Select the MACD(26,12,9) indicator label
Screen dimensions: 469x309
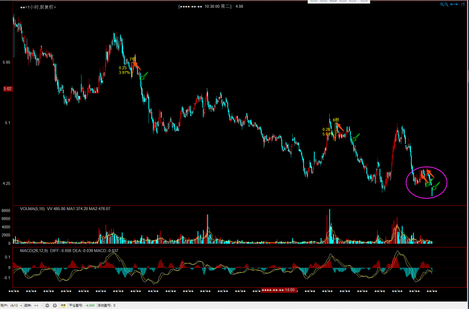(x=34, y=251)
